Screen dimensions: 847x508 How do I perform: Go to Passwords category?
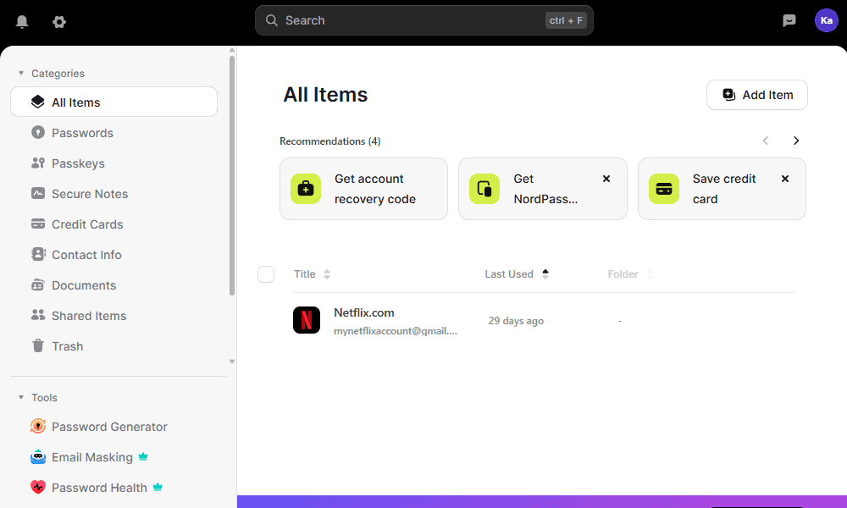click(x=82, y=133)
